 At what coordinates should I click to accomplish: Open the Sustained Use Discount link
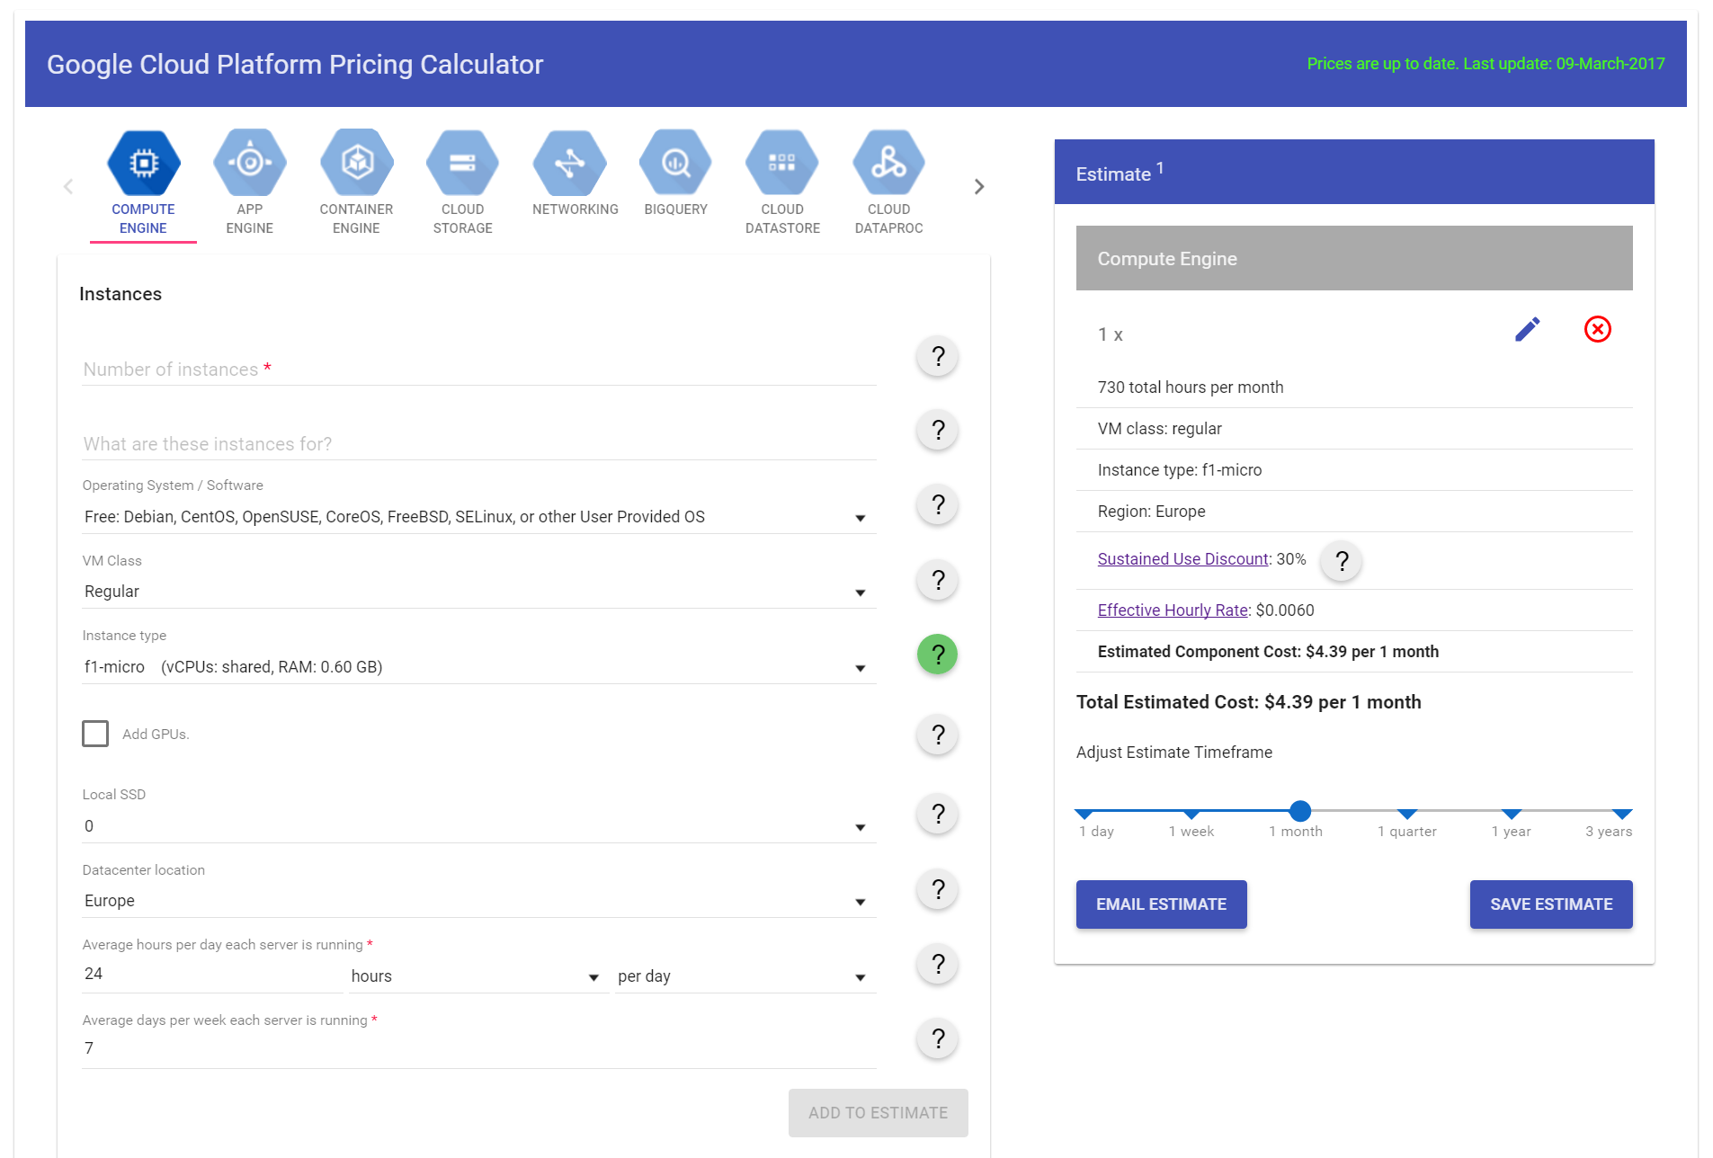pos(1182,559)
